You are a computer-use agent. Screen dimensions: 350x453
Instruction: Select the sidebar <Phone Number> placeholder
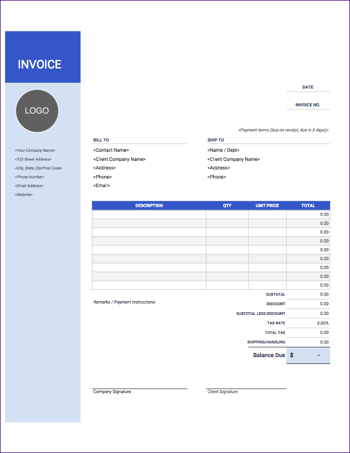coord(30,177)
